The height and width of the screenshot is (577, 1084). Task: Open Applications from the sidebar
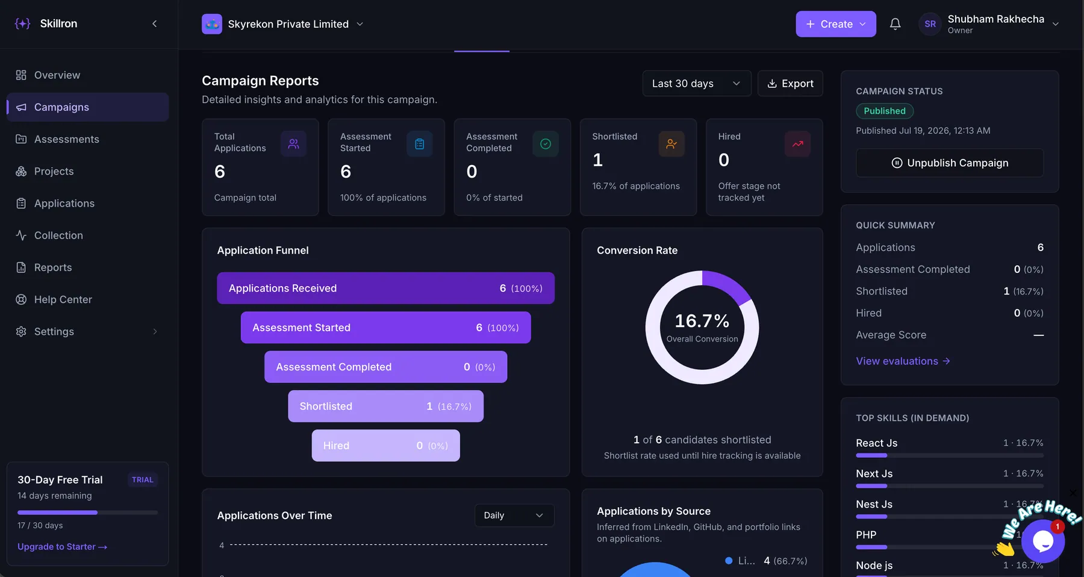pyautogui.click(x=88, y=203)
